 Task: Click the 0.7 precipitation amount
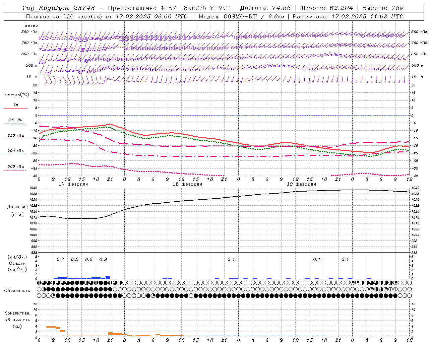[x=60, y=259]
